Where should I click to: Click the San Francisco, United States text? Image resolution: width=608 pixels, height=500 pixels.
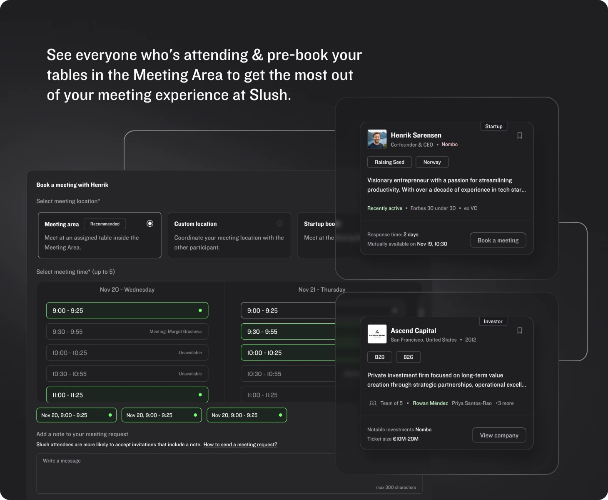pos(424,340)
